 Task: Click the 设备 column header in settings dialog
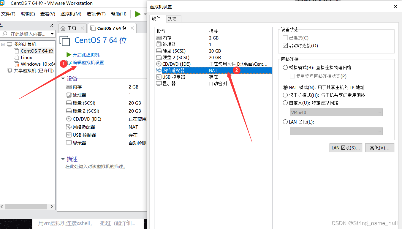pos(181,31)
